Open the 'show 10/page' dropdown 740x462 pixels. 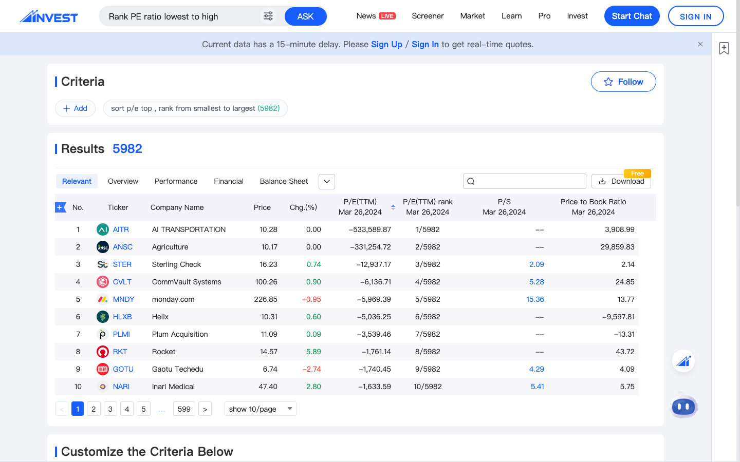[x=260, y=409]
